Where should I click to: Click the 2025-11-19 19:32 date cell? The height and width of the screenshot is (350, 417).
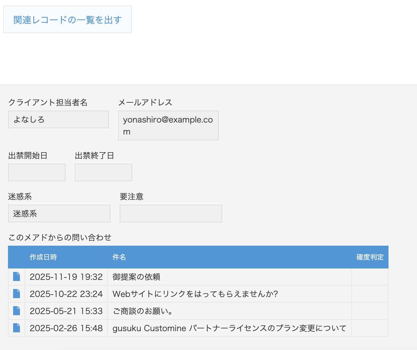66,277
